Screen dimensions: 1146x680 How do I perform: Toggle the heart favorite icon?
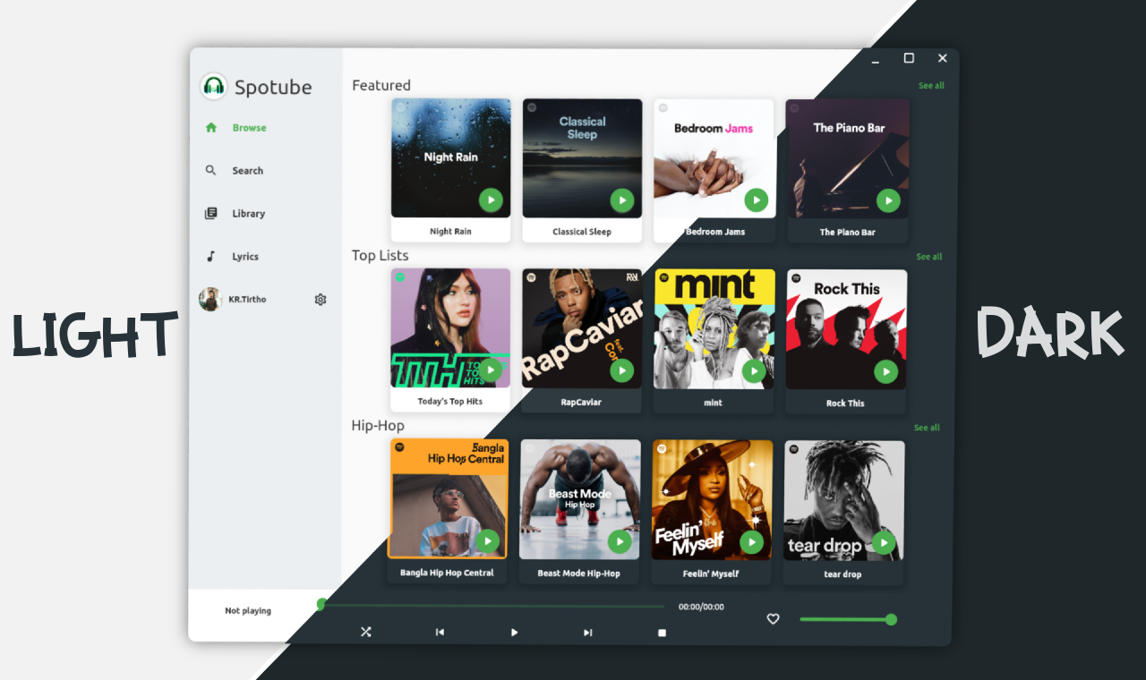[x=773, y=618]
